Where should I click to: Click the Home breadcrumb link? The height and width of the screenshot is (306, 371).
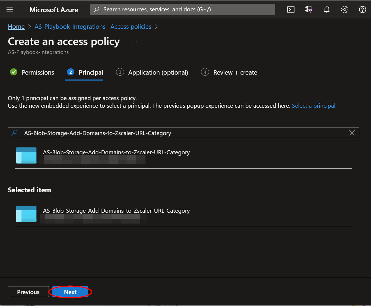pos(16,27)
